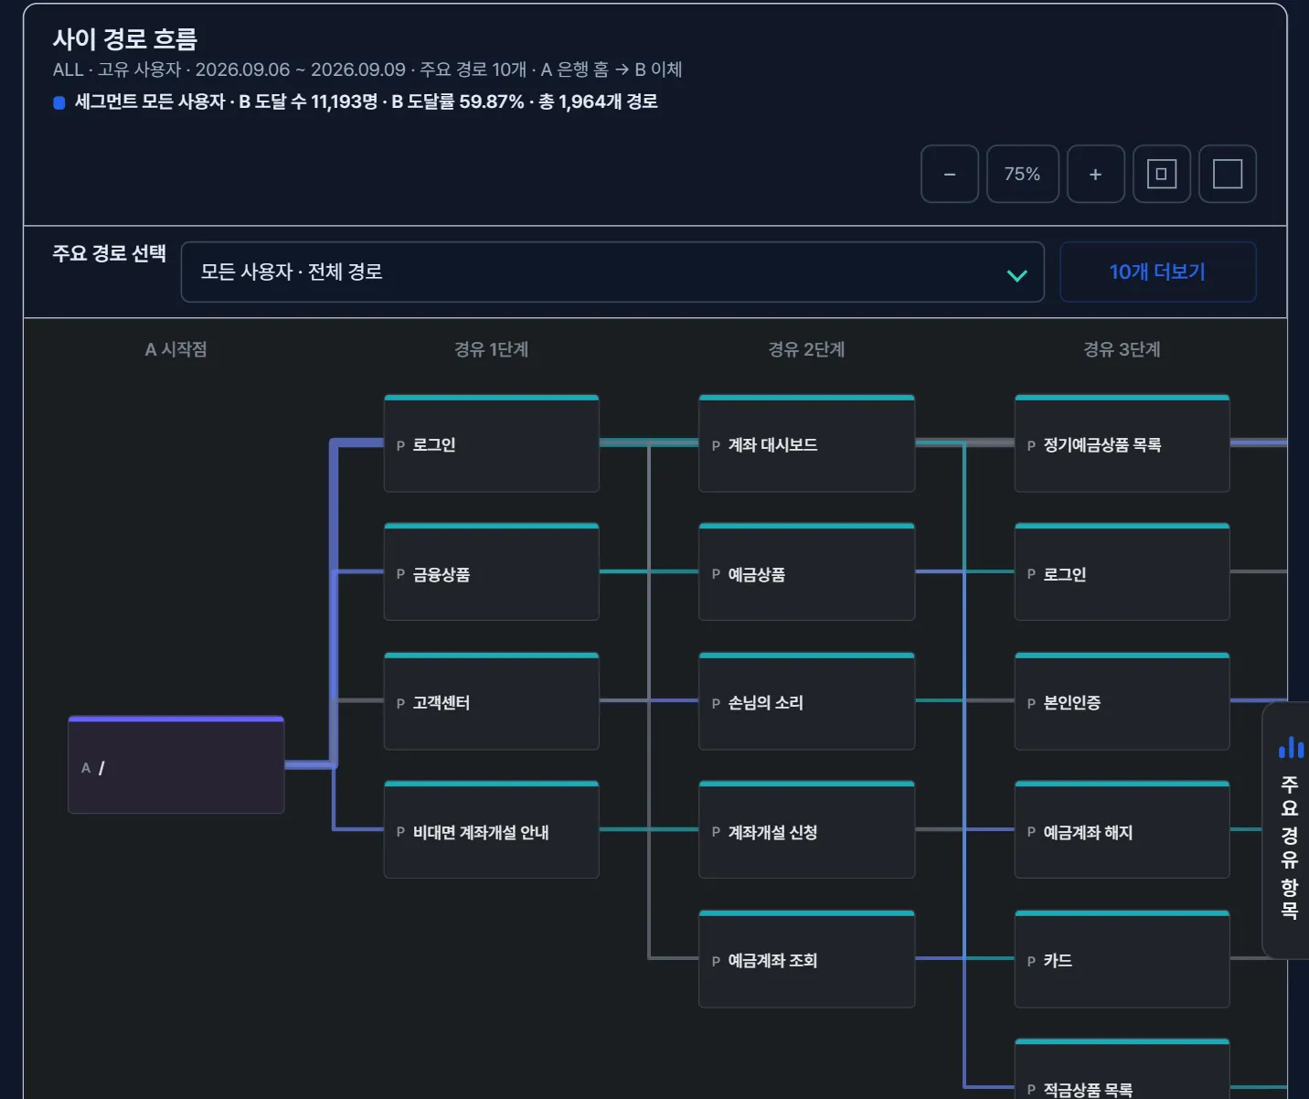
Task: Click the 주요 경로 선택 label
Action: tap(110, 253)
